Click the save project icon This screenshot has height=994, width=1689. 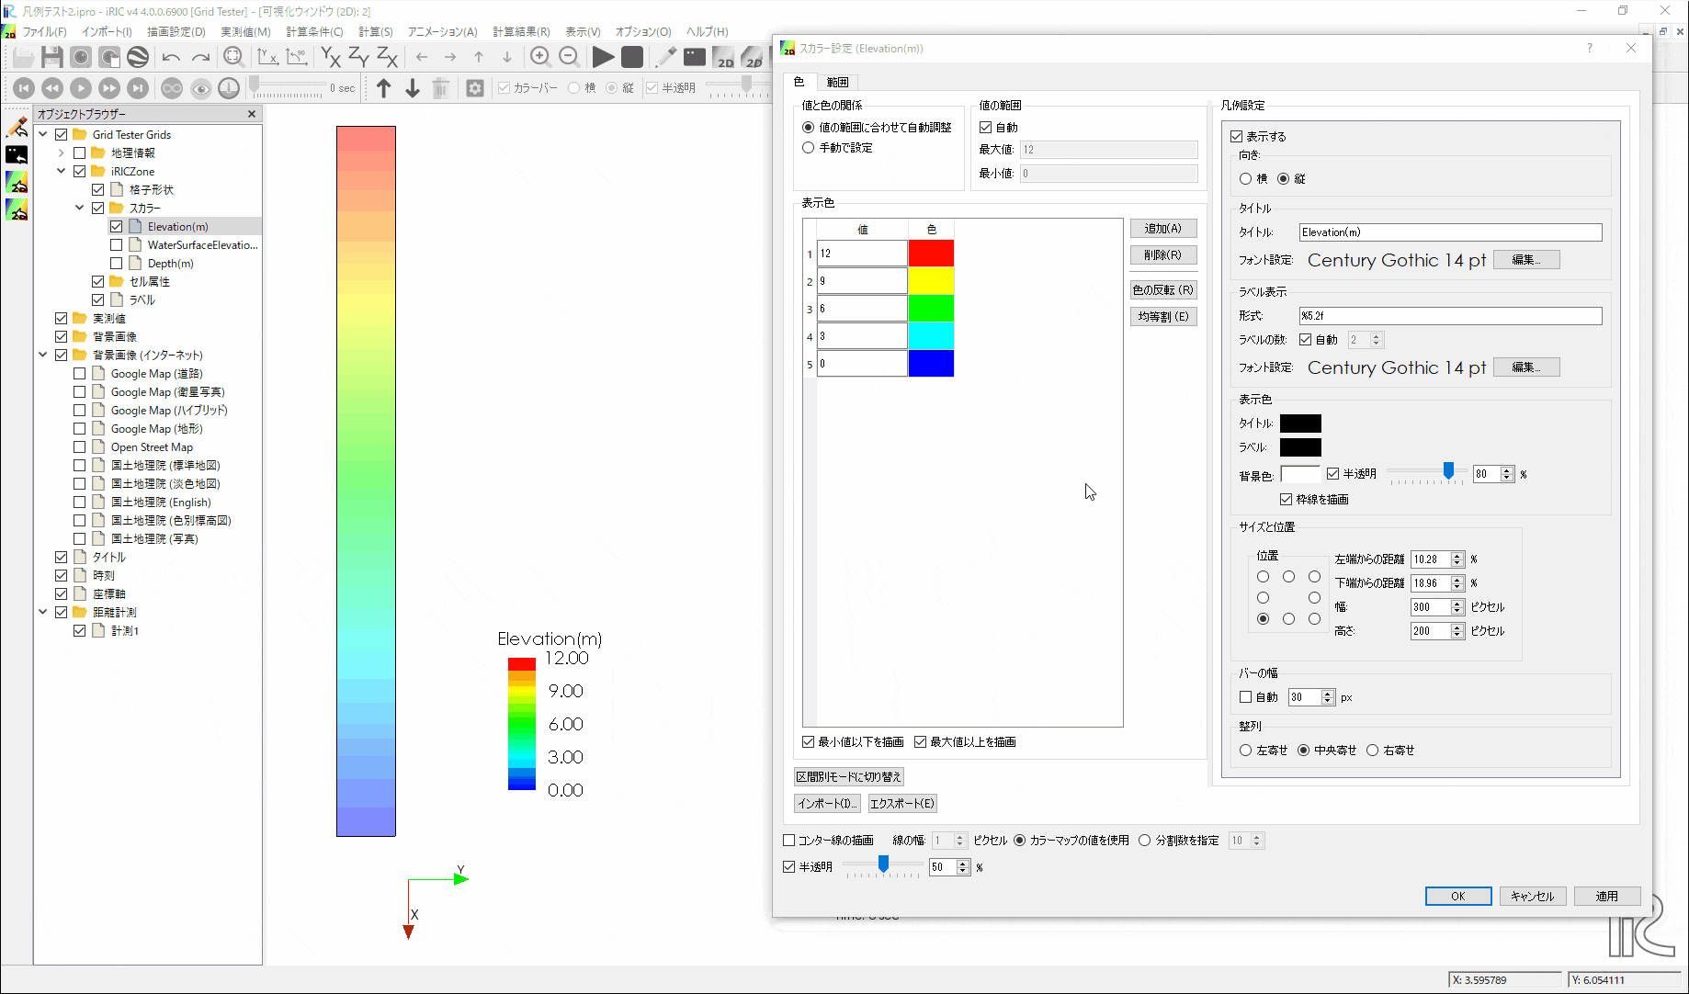[x=52, y=57]
